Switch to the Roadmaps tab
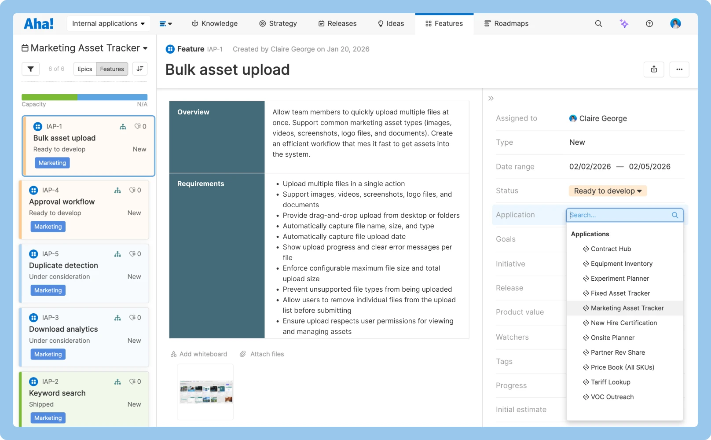Screen dimensions: 711x440 [x=506, y=23]
